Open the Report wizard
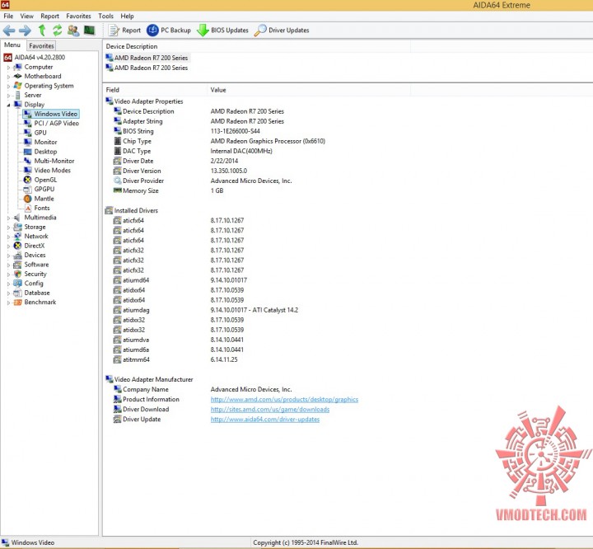 (x=124, y=30)
